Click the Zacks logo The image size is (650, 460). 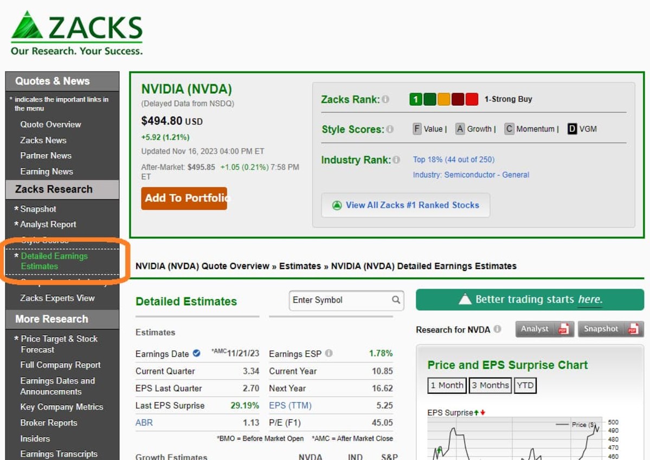[76, 33]
